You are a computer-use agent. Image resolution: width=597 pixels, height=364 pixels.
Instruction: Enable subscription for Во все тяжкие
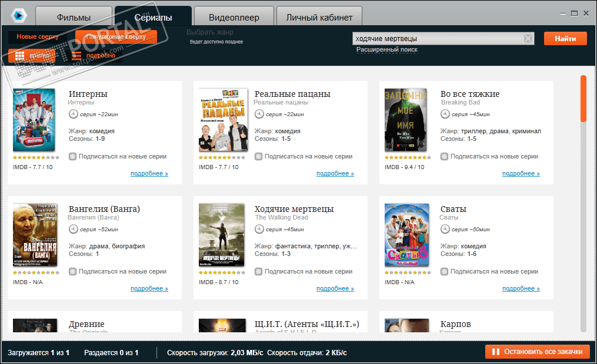[444, 156]
